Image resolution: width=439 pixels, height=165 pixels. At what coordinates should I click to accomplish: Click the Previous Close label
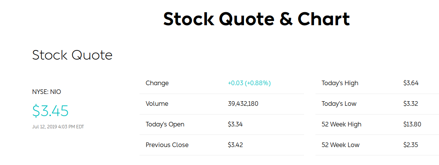coord(167,145)
